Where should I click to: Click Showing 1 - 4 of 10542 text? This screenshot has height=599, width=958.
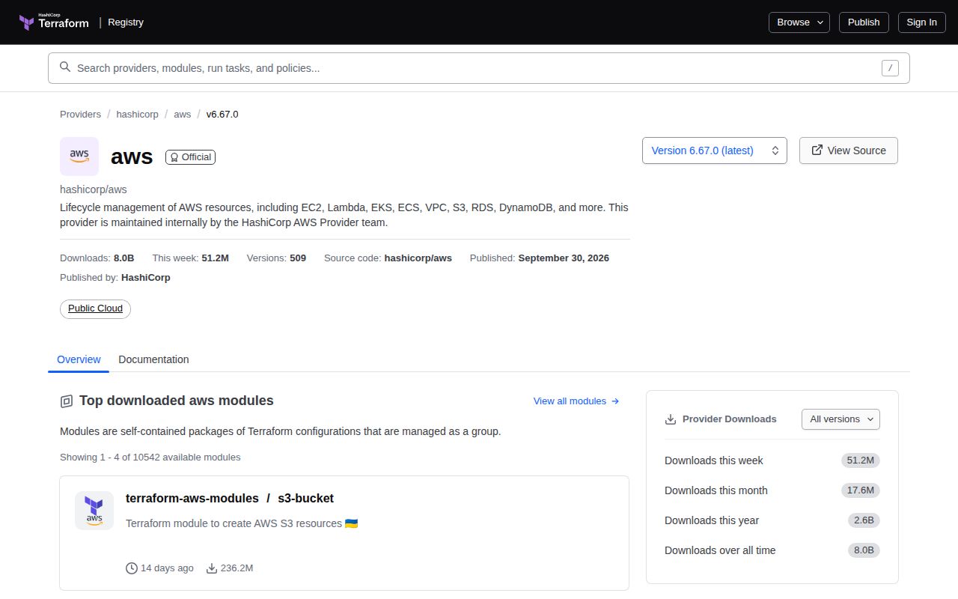coord(150,457)
